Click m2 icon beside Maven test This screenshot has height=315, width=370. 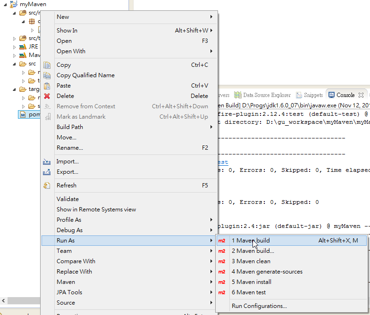coord(222,292)
